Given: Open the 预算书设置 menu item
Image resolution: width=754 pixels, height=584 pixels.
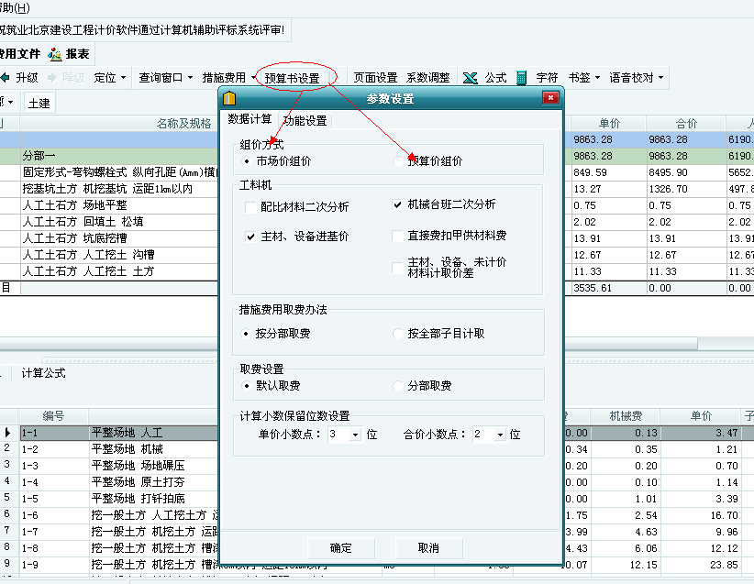Looking at the screenshot, I should point(292,78).
